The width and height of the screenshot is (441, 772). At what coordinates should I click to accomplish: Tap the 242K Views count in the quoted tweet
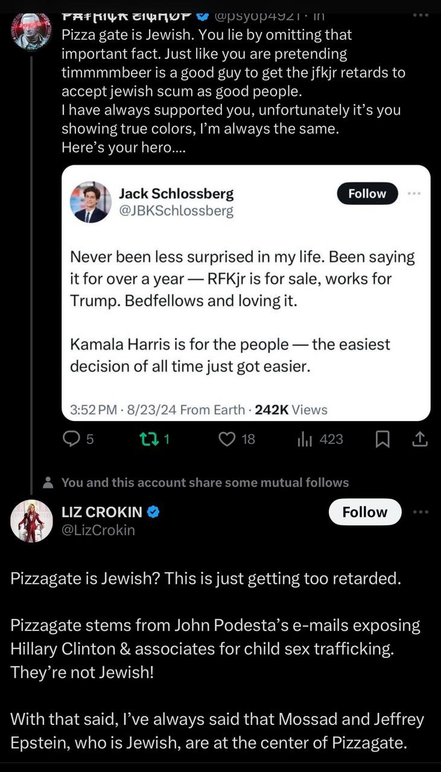291,410
